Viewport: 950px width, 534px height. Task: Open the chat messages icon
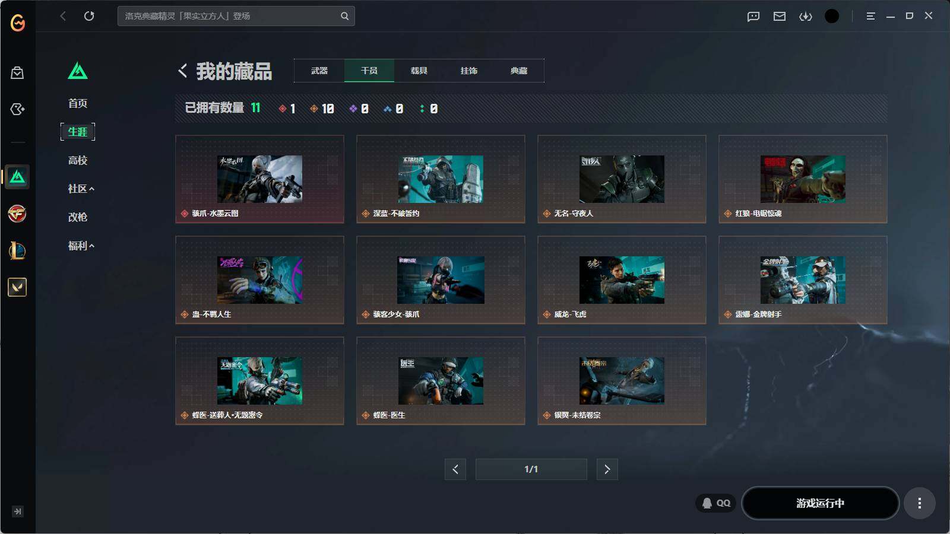753,17
